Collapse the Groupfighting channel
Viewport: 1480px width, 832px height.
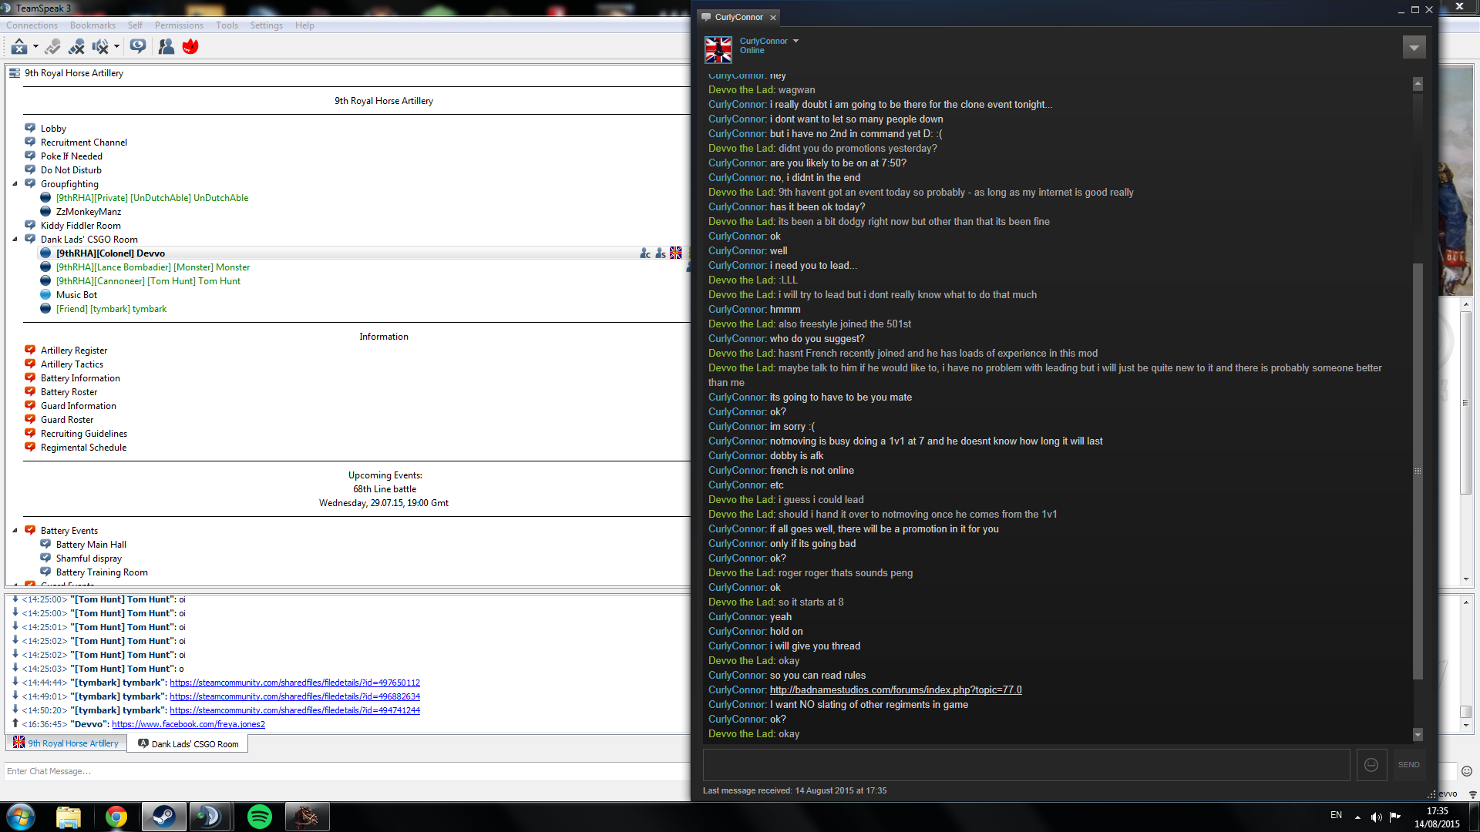pyautogui.click(x=15, y=184)
